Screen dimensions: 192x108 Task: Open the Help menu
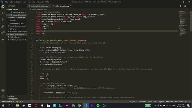tap(47, 2)
